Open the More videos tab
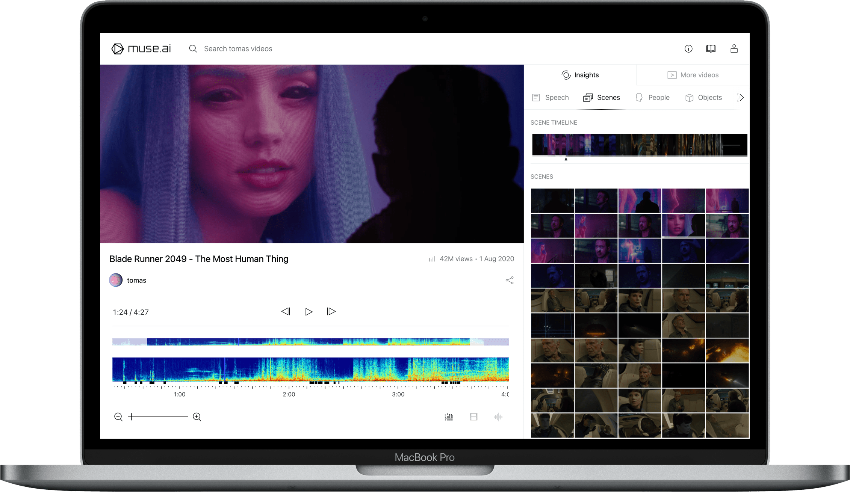Screen dimensions: 850x492 pos(693,75)
